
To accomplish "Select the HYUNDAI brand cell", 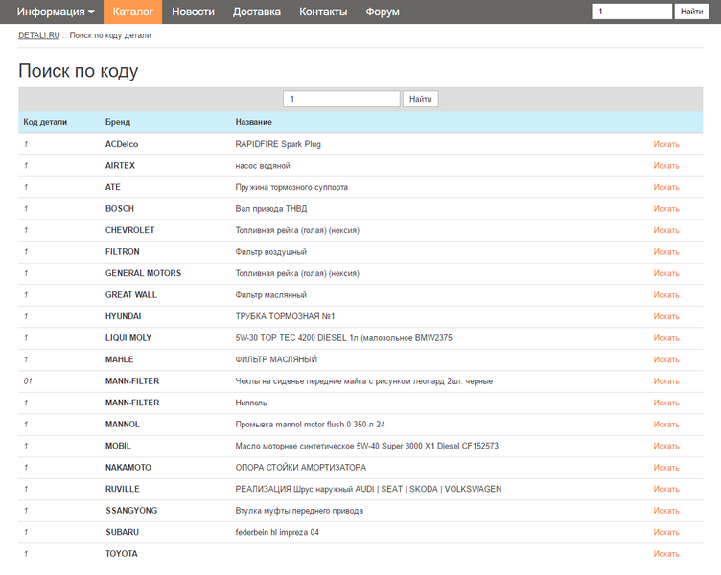I will [x=124, y=316].
